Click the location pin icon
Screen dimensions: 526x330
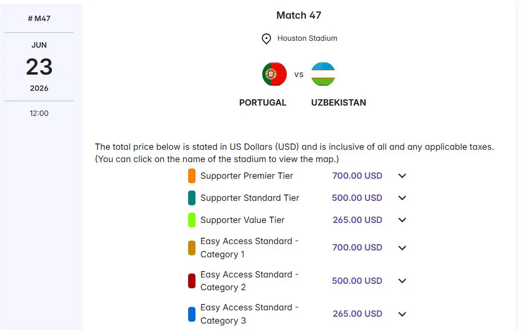point(266,39)
